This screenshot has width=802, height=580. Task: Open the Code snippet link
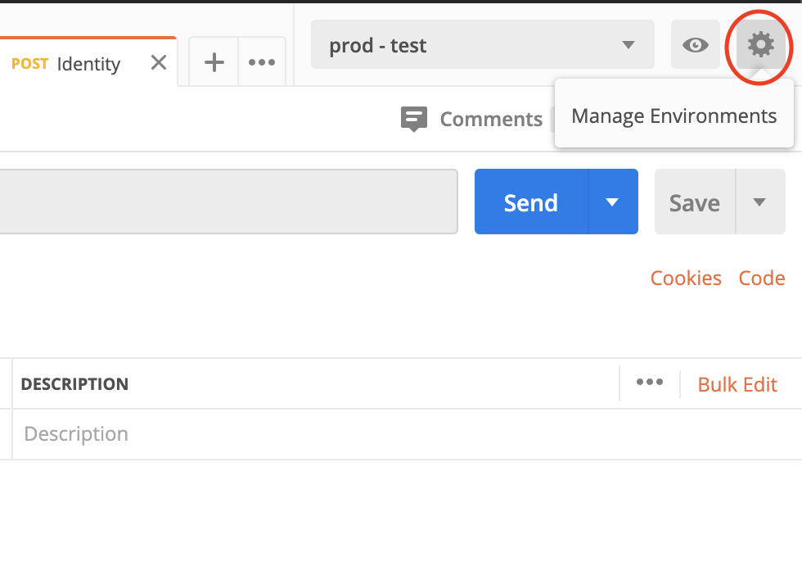(762, 278)
